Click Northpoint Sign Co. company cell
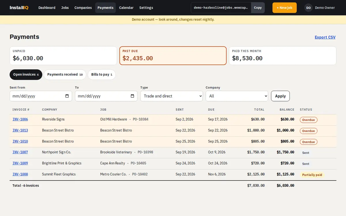346x216 pixels. (57, 152)
